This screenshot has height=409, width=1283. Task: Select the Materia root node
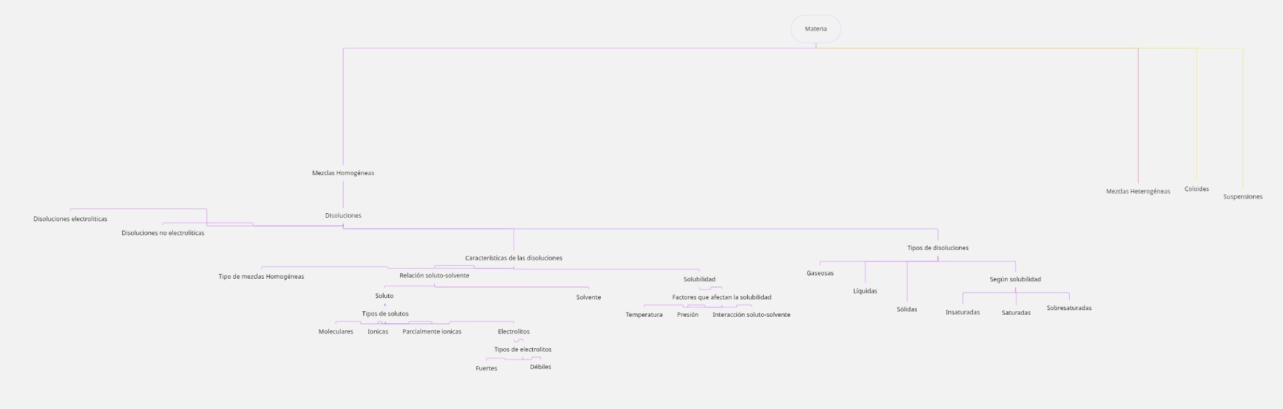tap(815, 29)
